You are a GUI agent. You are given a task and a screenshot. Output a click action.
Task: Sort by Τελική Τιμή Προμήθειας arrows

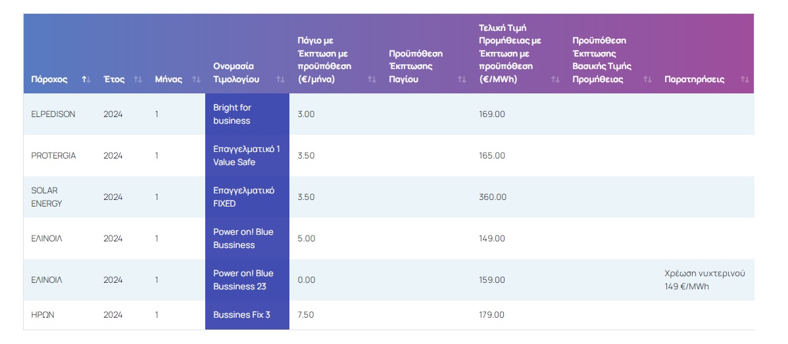[x=555, y=80]
